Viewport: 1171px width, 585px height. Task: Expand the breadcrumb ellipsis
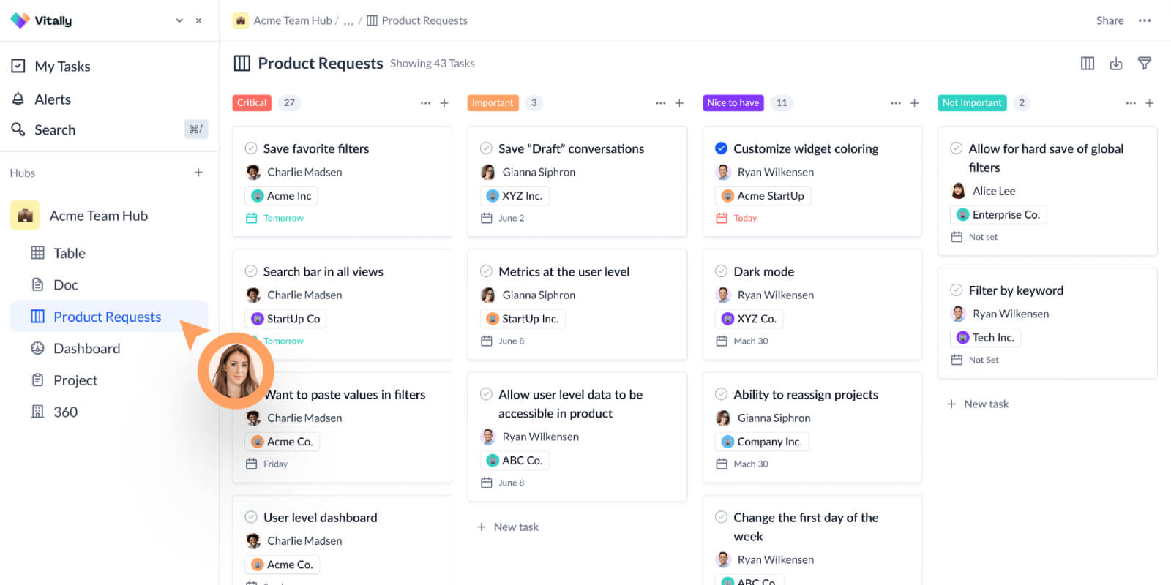[x=348, y=20]
